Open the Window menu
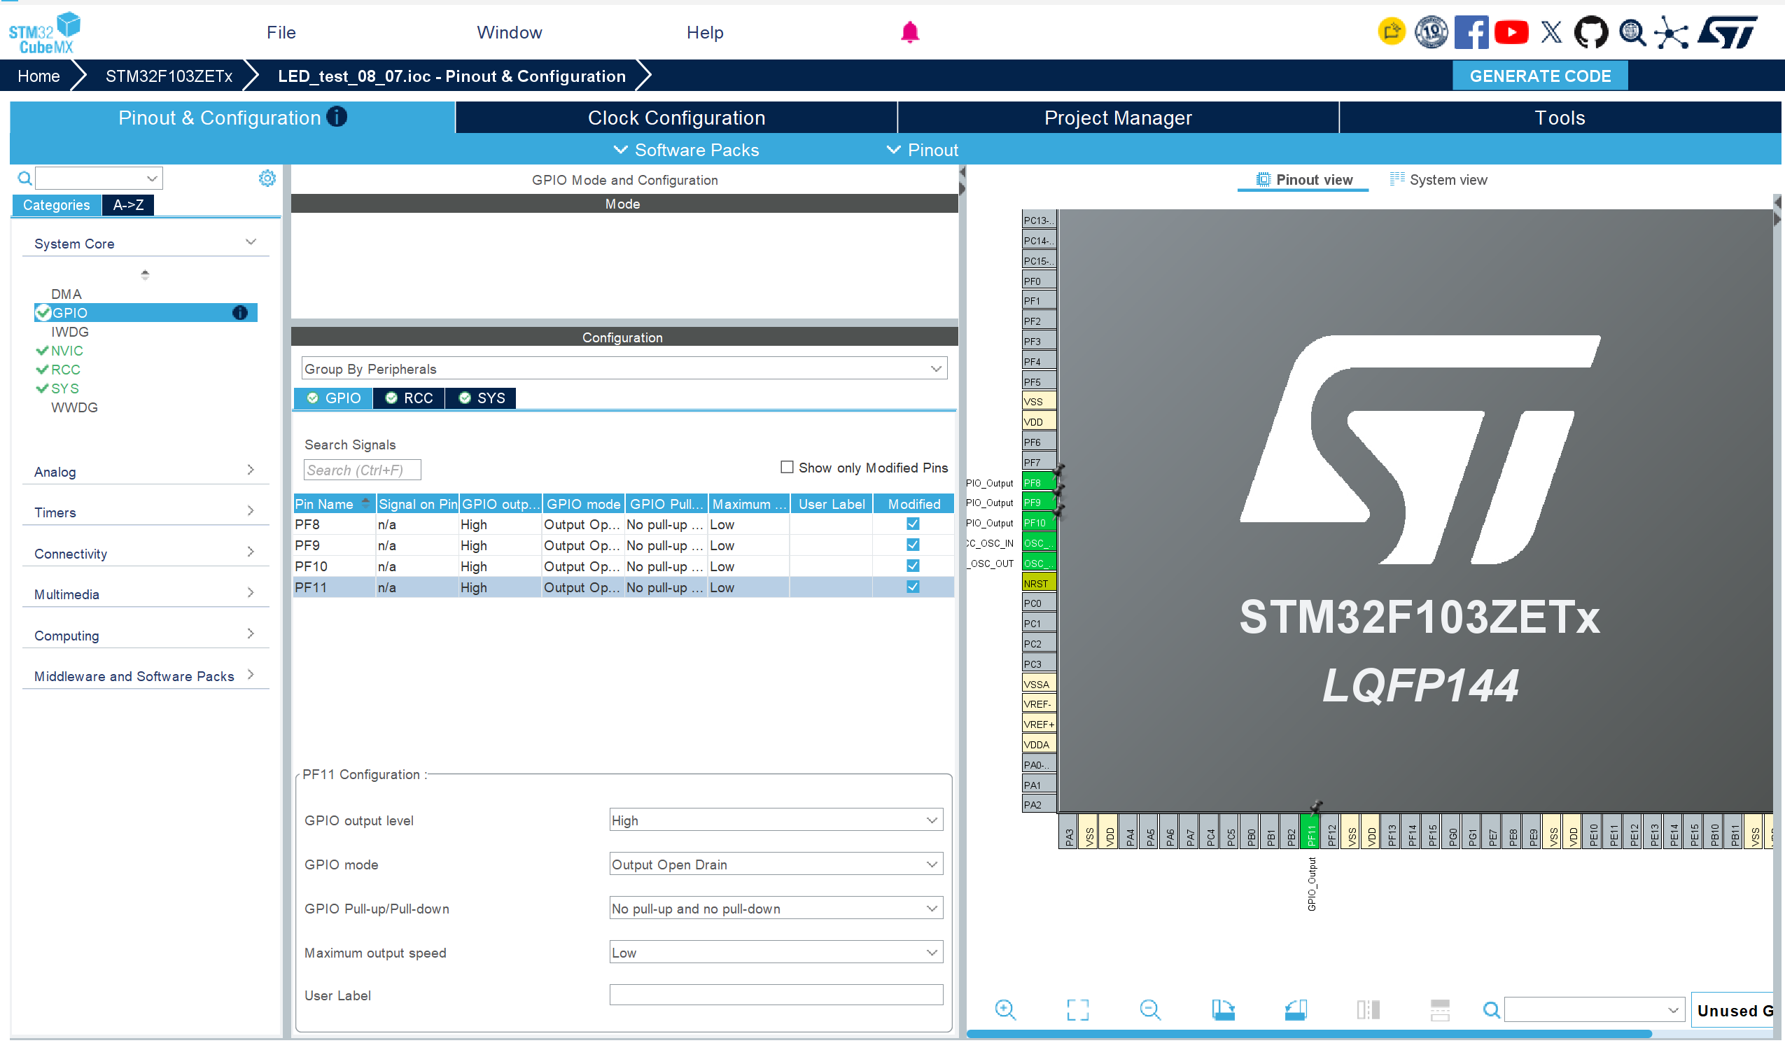Viewport: 1785px width, 1050px height. (510, 33)
